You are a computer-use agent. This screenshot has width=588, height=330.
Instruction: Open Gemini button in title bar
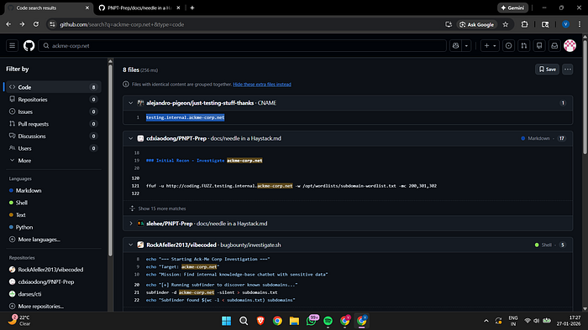(512, 8)
